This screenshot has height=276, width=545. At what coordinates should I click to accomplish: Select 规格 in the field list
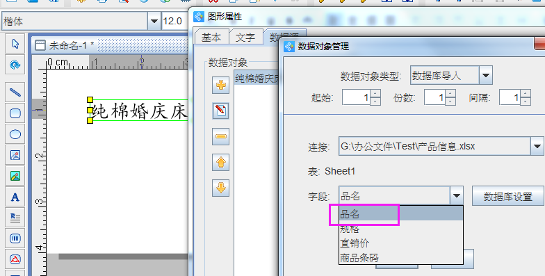point(401,228)
